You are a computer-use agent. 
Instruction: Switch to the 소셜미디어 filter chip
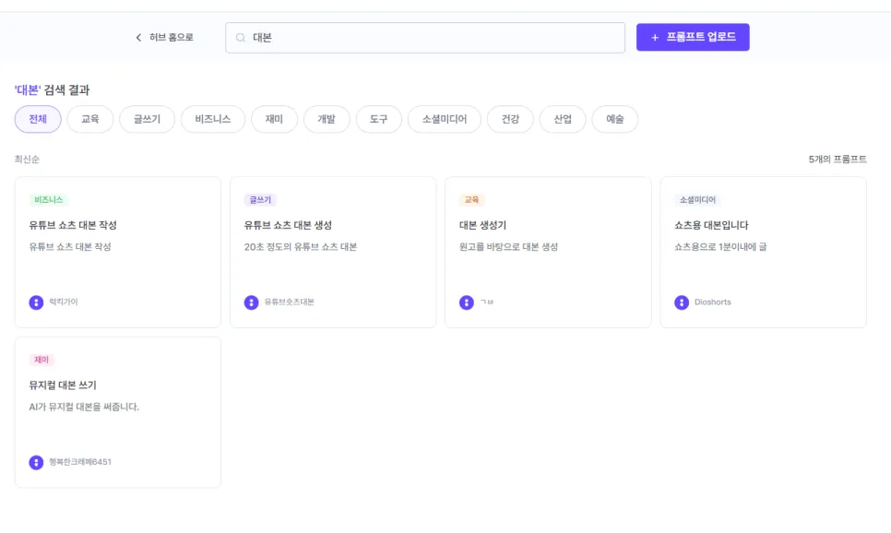click(445, 119)
